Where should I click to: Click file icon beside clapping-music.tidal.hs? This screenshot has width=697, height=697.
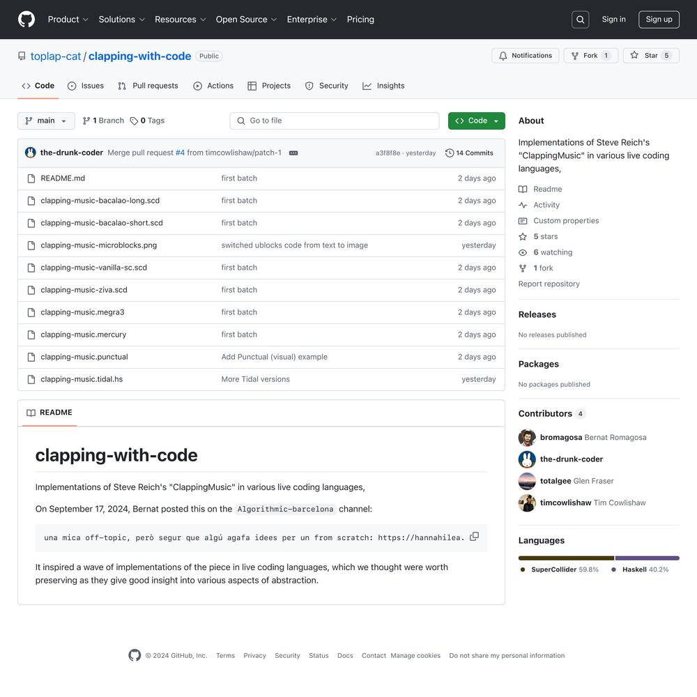tap(31, 379)
